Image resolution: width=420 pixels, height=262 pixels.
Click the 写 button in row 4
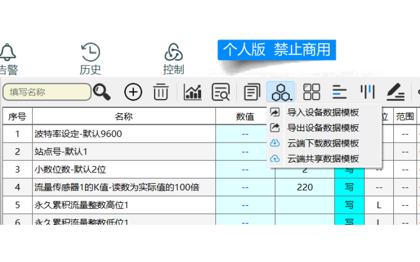point(349,187)
